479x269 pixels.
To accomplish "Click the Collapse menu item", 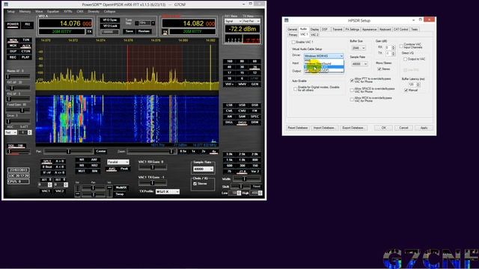I will click(x=109, y=11).
